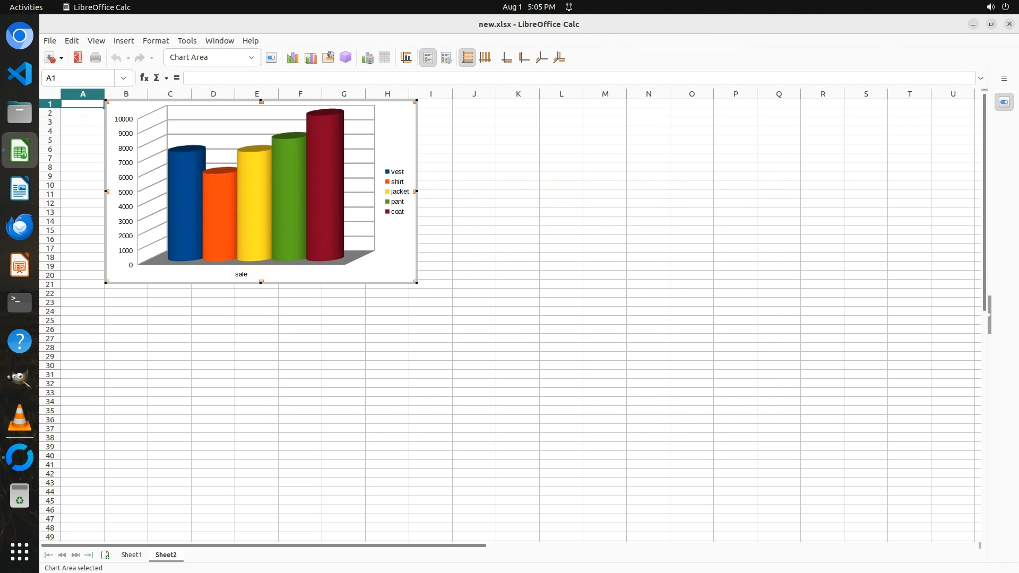
Task: Click the Export as PDF icon
Action: [78, 57]
